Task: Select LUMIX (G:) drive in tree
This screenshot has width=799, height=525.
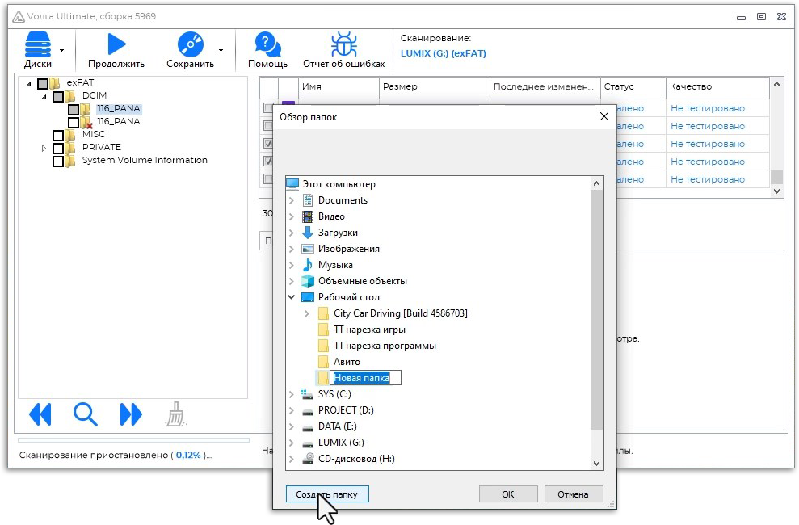Action: [x=340, y=443]
